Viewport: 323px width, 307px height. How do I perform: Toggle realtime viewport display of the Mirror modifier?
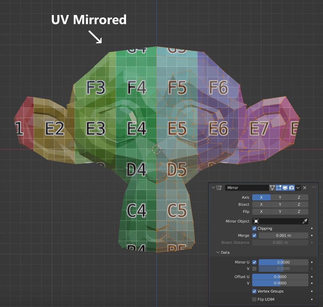[285, 187]
